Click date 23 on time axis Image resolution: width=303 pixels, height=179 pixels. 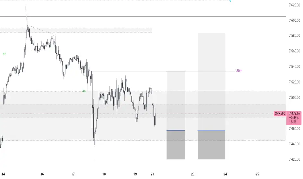[193, 174]
